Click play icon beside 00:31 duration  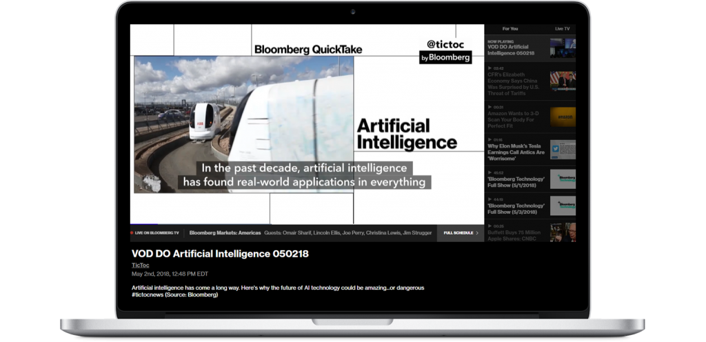pyautogui.click(x=490, y=107)
